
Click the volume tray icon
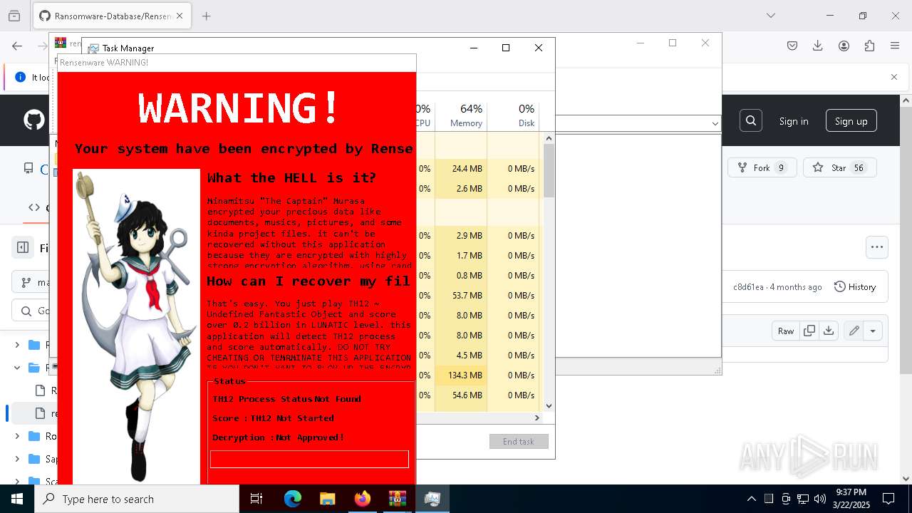pos(820,499)
